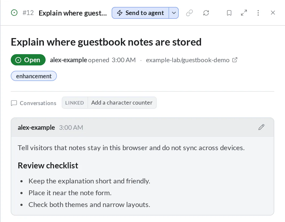
Task: Click the green Open status badge
Action: coord(28,60)
